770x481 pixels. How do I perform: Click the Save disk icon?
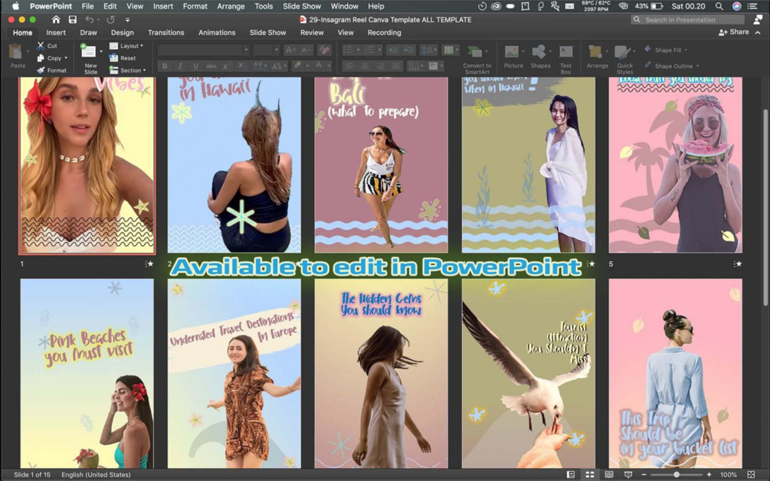point(73,20)
